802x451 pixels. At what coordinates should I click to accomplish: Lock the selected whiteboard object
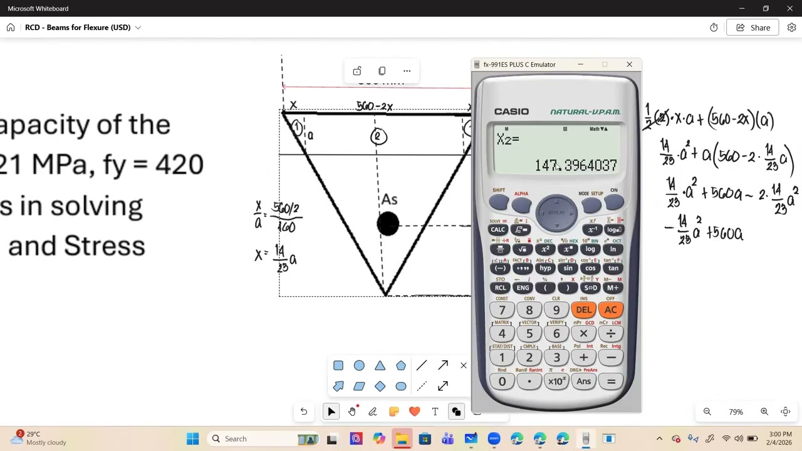[x=357, y=71]
